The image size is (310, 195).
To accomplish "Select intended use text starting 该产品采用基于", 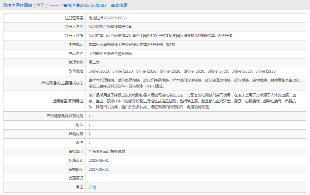I will coord(192,101).
